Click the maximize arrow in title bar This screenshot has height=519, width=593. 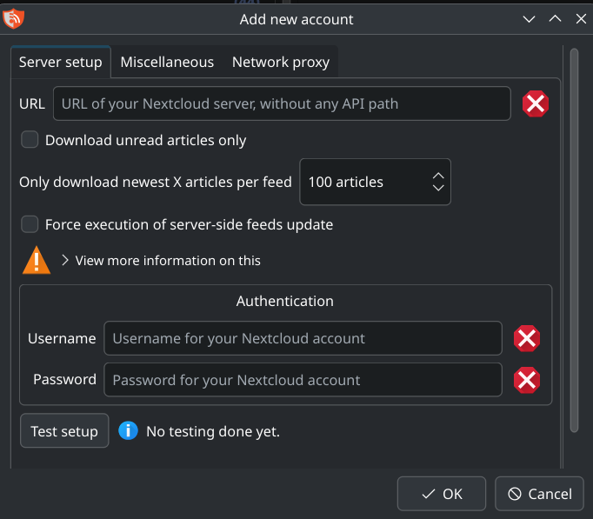click(555, 18)
